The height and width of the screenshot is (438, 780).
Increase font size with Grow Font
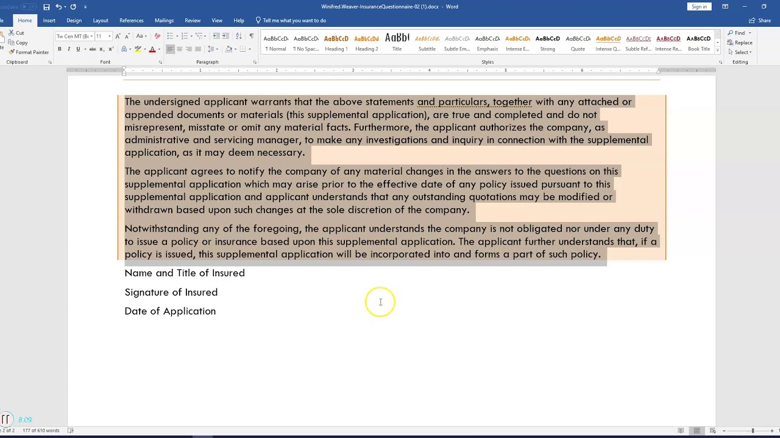tap(118, 36)
